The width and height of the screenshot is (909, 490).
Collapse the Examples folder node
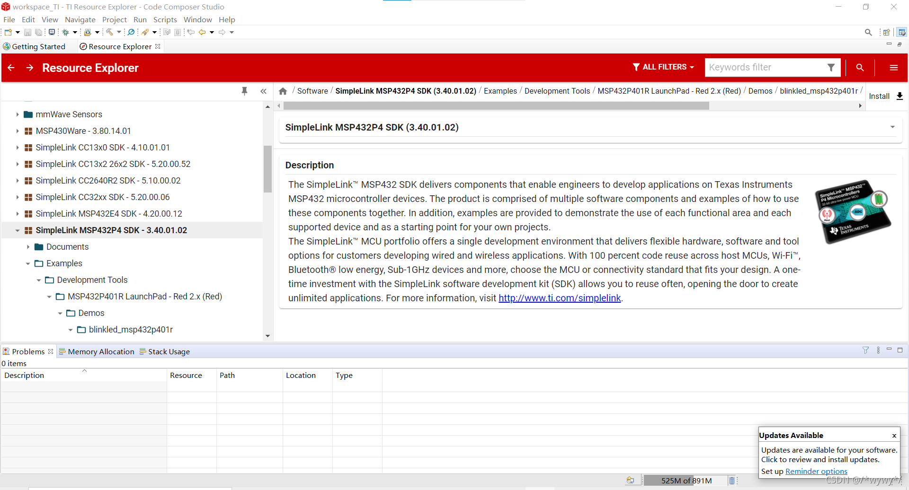pyautogui.click(x=28, y=263)
